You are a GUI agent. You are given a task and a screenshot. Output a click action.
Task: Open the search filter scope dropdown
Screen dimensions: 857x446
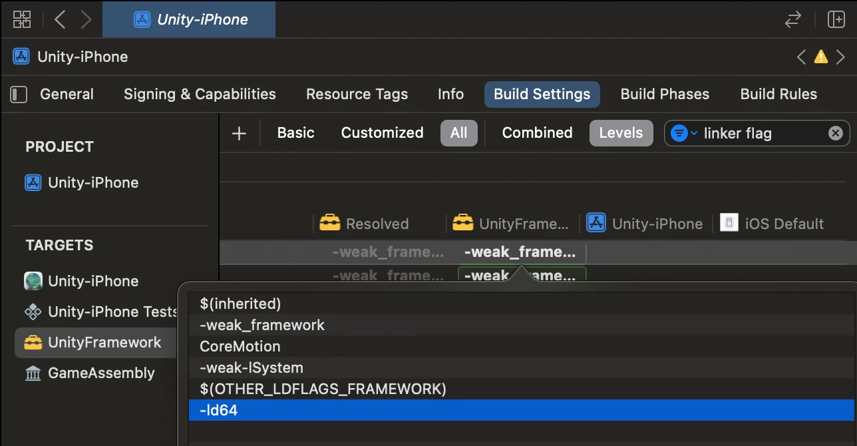coord(683,133)
